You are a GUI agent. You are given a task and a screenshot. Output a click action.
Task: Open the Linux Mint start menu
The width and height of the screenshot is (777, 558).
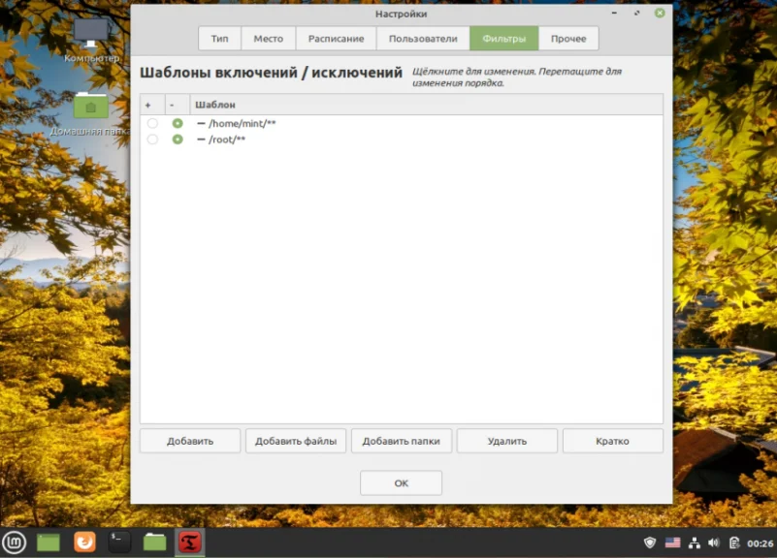14,542
